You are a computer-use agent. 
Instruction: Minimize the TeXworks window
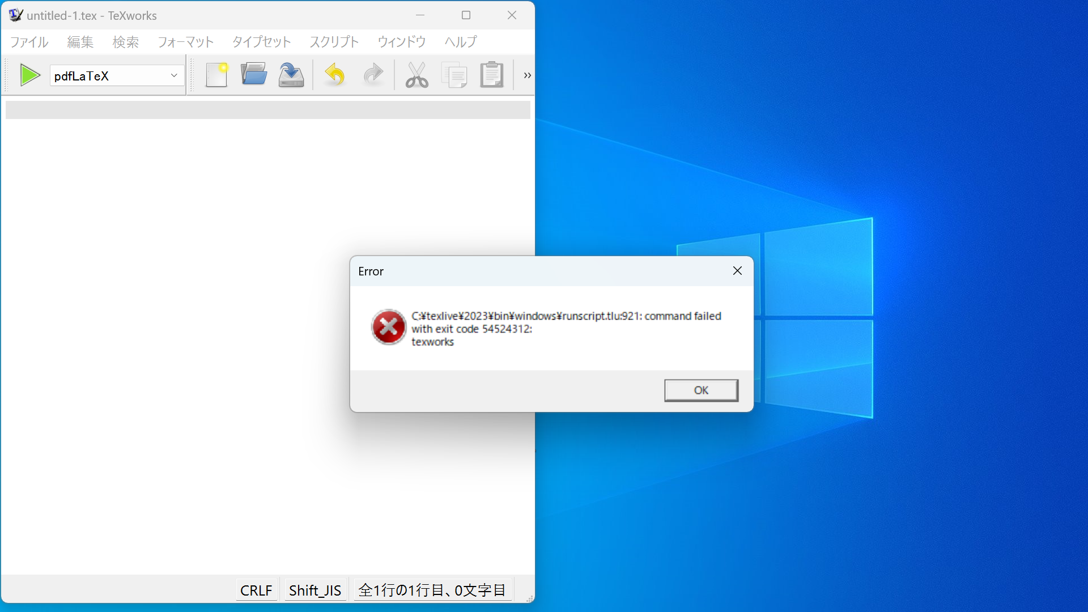(x=420, y=15)
